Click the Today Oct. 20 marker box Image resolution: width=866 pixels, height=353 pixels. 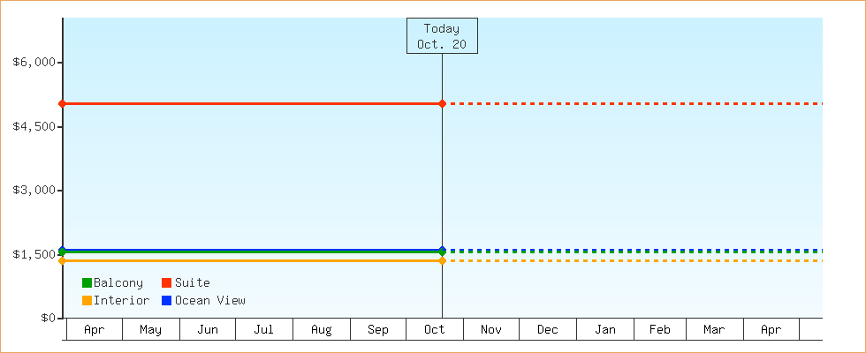pyautogui.click(x=442, y=36)
